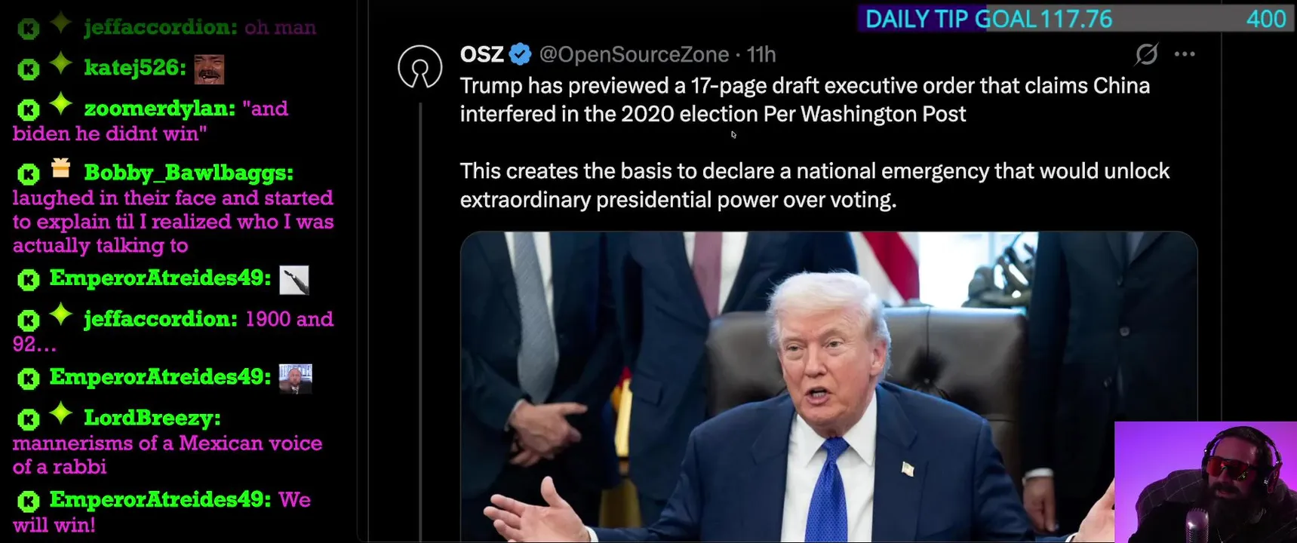Click the tweet text about the executive order
Viewport: 1297px width, 543px height.
[804, 100]
